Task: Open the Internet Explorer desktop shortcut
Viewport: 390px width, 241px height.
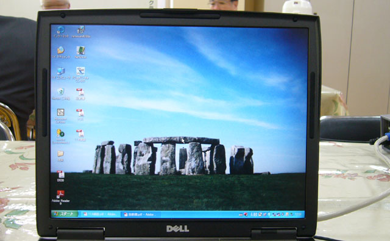Action: 61,32
